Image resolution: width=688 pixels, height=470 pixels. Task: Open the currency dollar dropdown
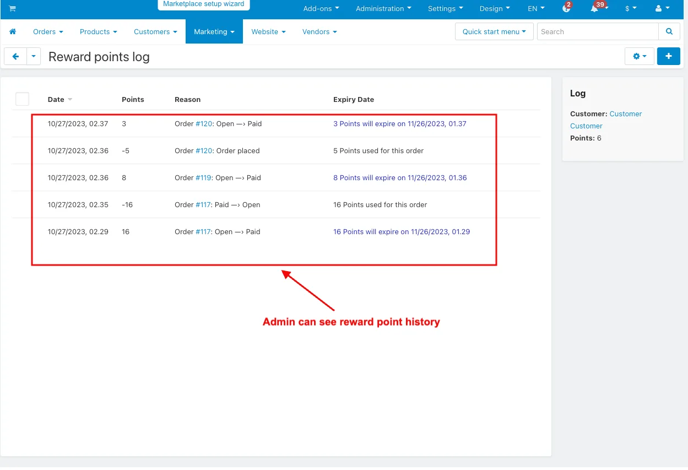pyautogui.click(x=631, y=9)
